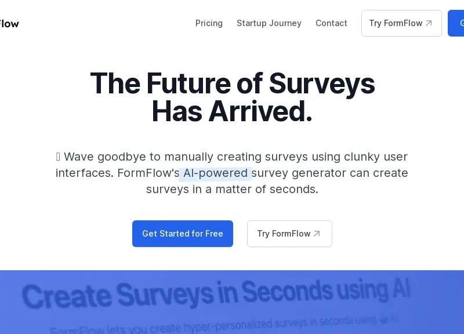Click the external arrow icon beside hero Try FormFlow

[x=317, y=234]
